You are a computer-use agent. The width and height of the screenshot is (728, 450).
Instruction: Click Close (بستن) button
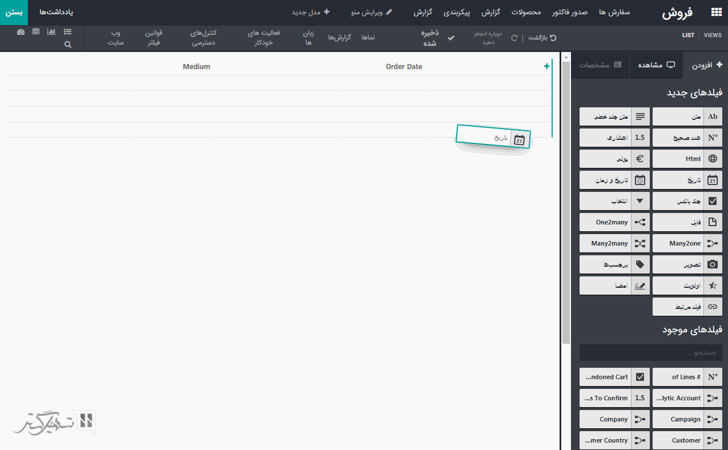pos(14,12)
